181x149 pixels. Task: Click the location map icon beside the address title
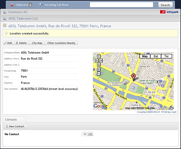point(5,25)
